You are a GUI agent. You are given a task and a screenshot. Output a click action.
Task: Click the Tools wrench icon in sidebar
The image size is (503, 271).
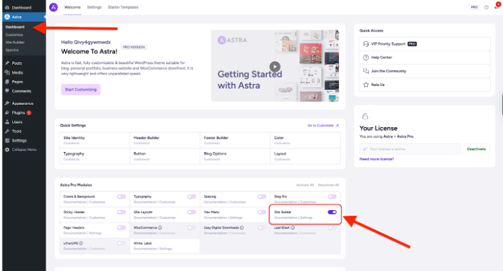click(7, 131)
